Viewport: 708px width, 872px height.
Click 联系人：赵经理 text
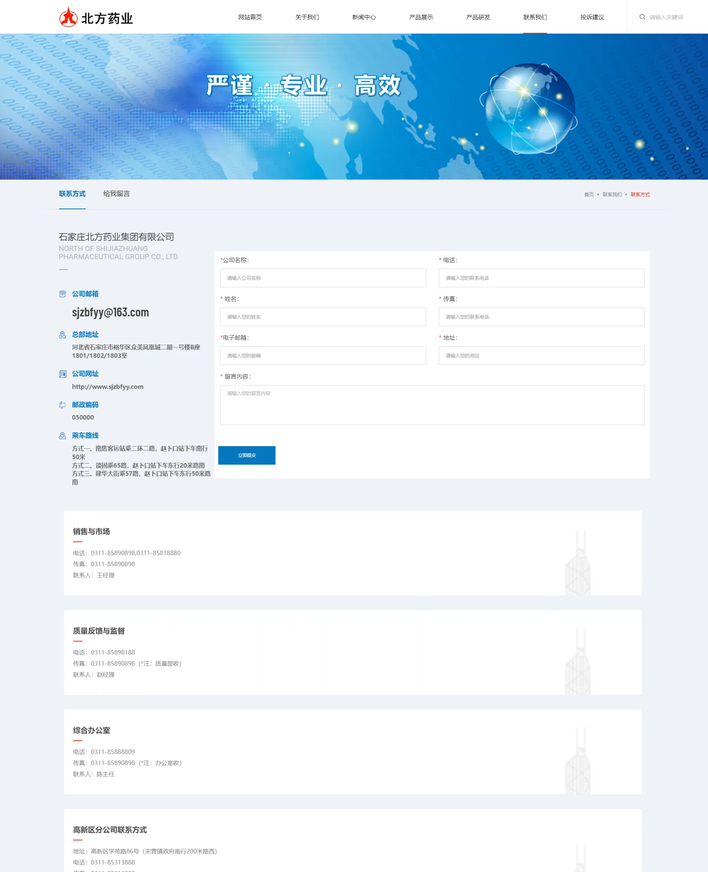94,675
